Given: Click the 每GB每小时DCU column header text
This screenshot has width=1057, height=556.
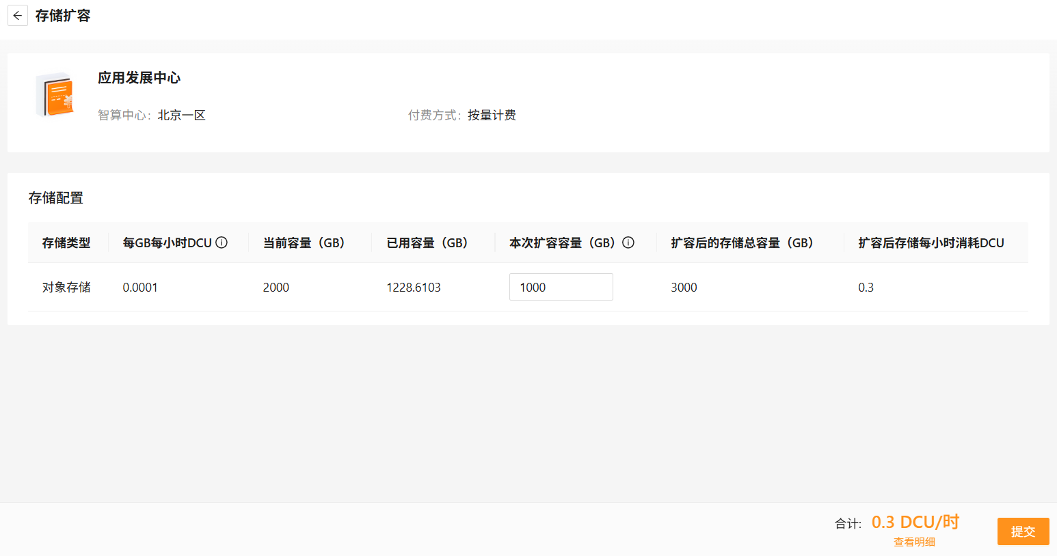Looking at the screenshot, I should pos(168,242).
